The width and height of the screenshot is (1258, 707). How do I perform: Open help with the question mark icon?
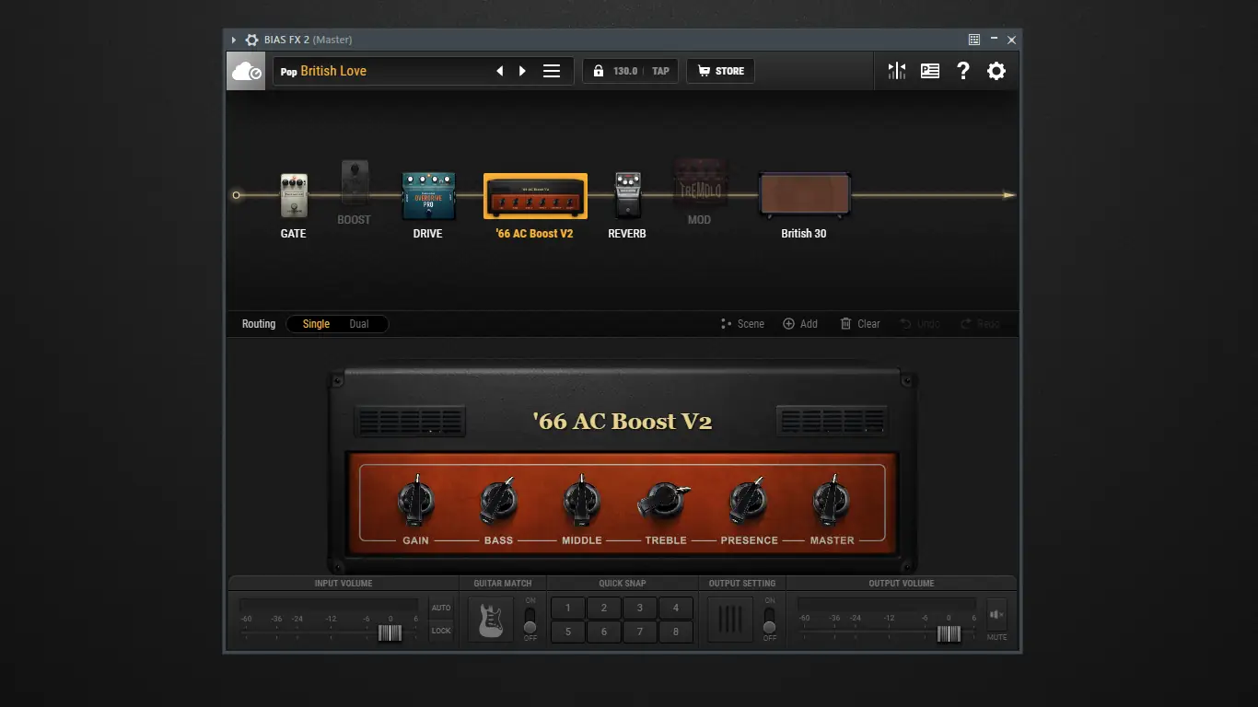pyautogui.click(x=963, y=71)
